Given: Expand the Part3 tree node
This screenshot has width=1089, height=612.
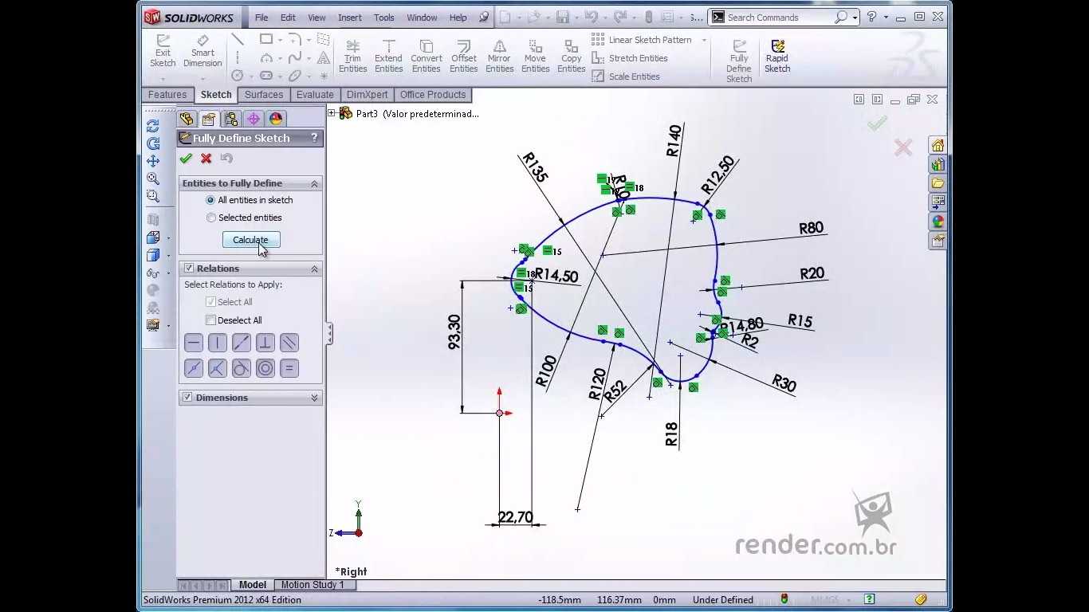Looking at the screenshot, I should tap(332, 113).
